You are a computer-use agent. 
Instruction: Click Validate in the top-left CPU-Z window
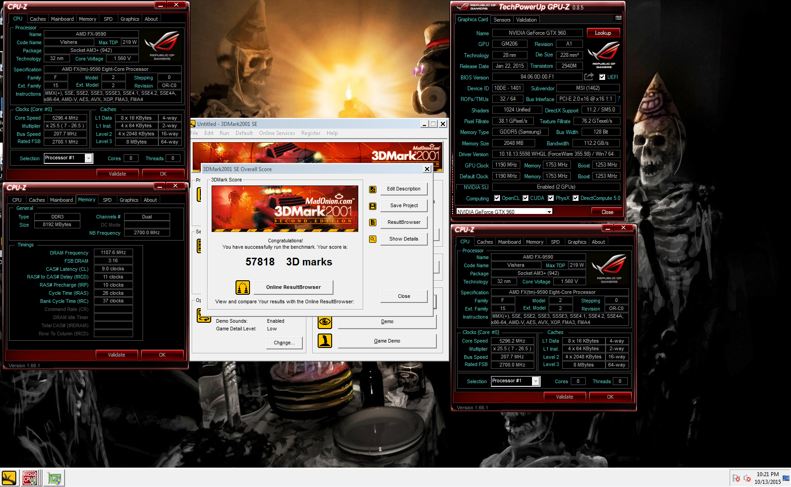point(117,174)
